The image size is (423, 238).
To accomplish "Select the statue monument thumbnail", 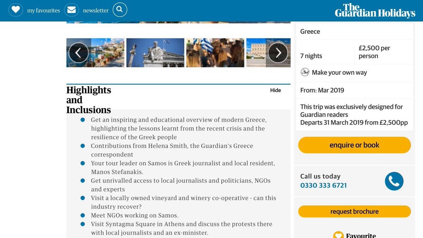I will coord(155,53).
